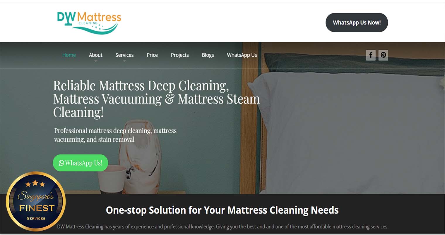Go to the Home menu item

click(69, 55)
